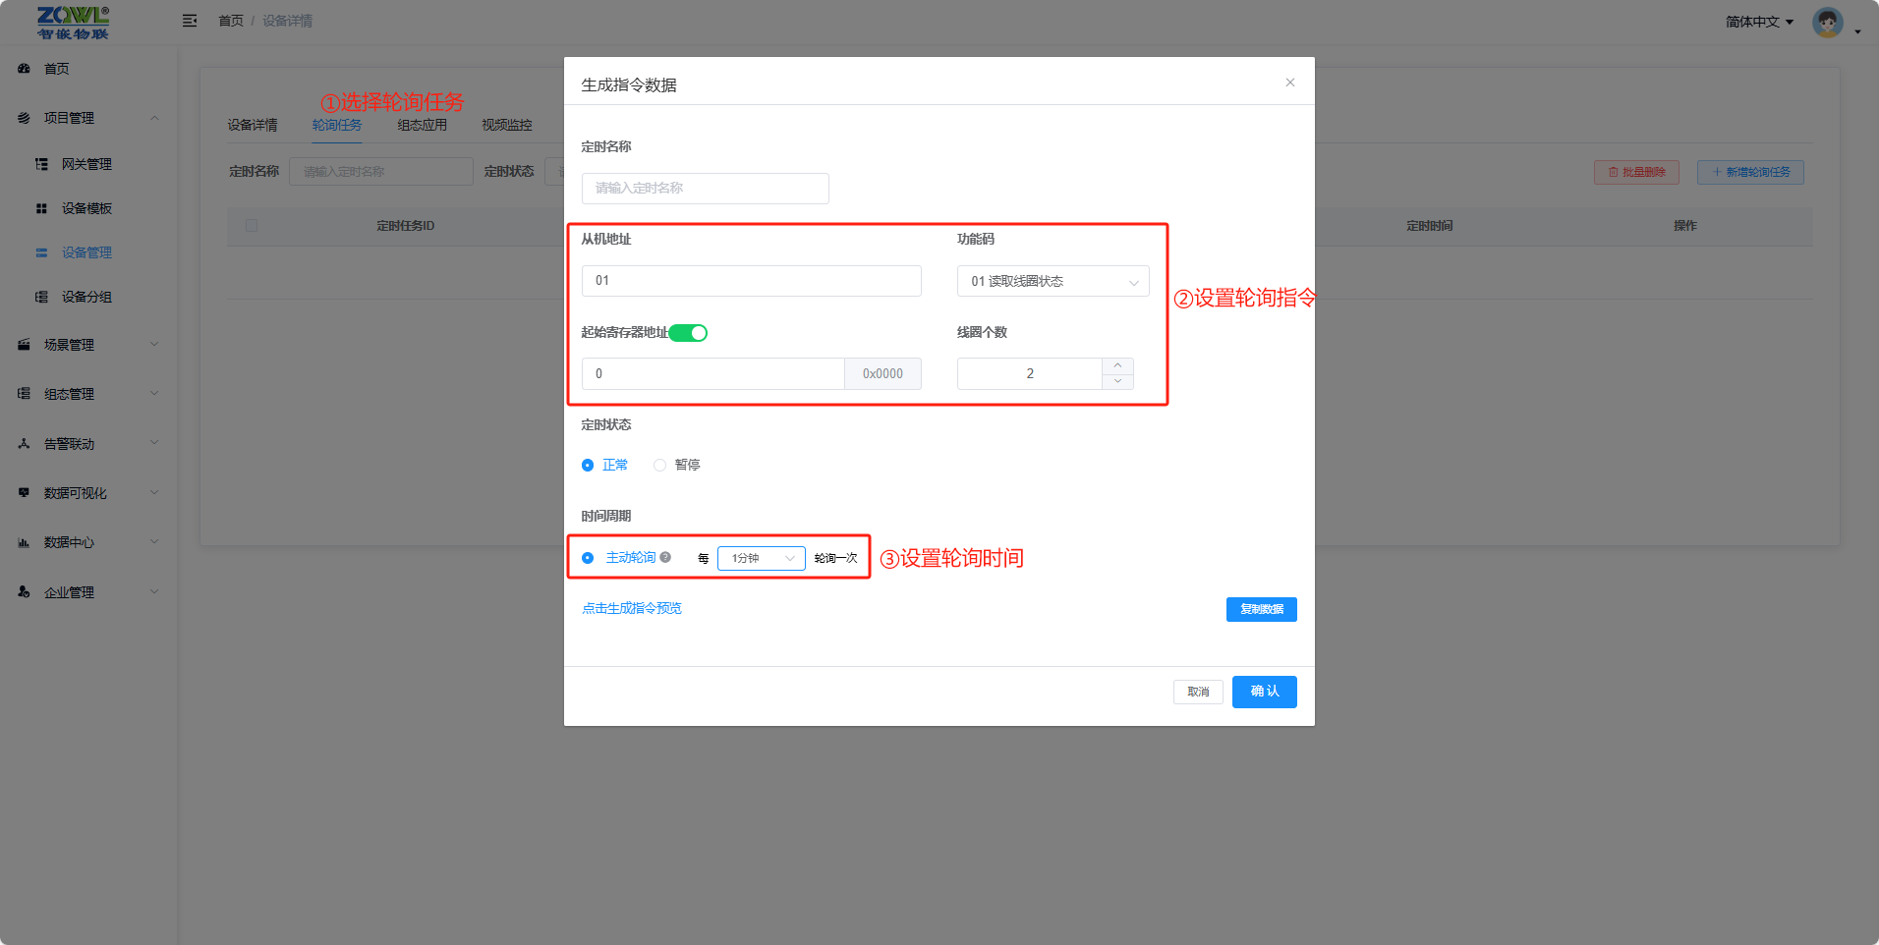1879x945 pixels.
Task: Switch to the 轮询任务 tab
Action: 337,125
